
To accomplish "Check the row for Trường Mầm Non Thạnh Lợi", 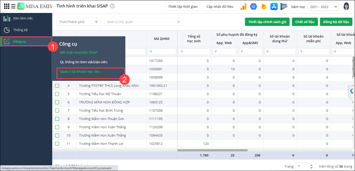I will 57,144.
